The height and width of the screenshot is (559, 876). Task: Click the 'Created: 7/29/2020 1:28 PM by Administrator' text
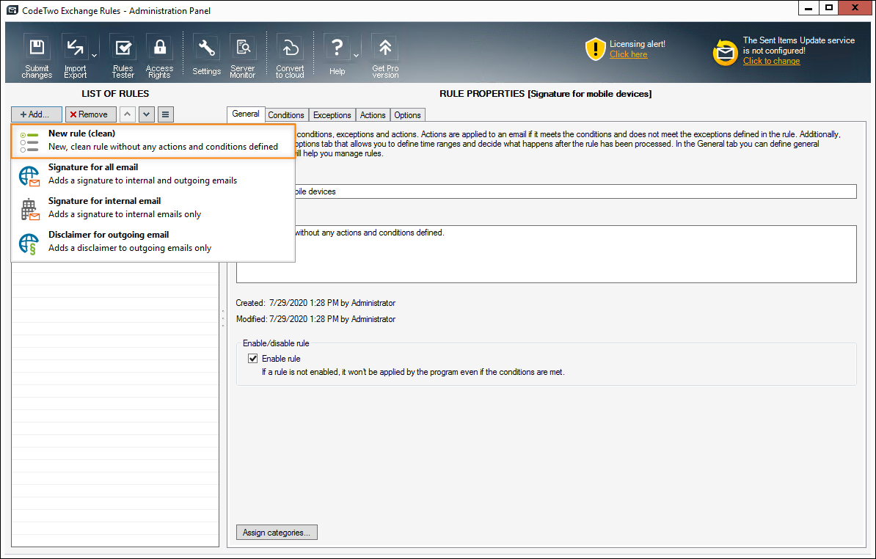pyautogui.click(x=315, y=303)
